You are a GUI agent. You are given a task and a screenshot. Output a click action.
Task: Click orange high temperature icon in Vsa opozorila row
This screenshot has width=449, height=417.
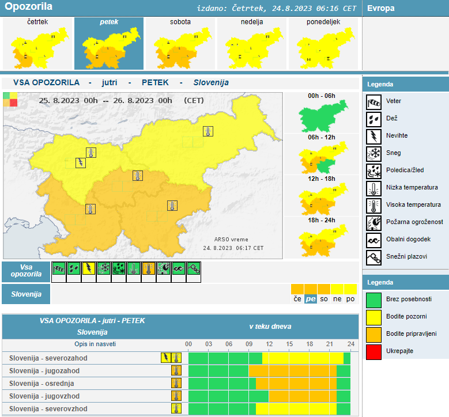click(x=149, y=268)
